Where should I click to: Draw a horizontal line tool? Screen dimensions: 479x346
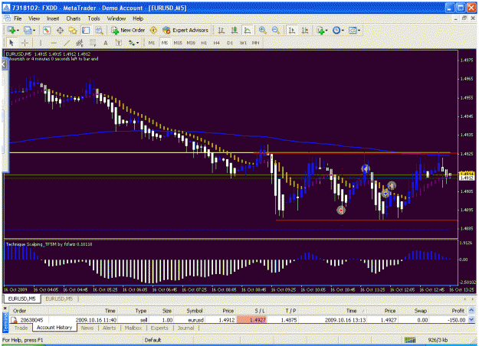tap(54, 43)
